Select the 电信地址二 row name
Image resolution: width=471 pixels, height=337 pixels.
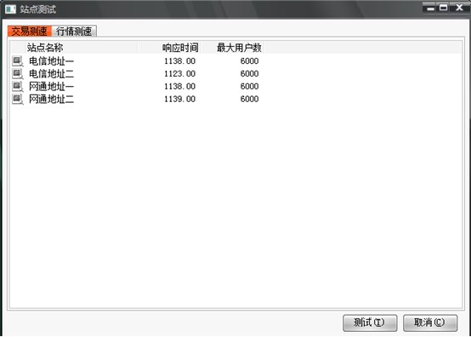(51, 74)
